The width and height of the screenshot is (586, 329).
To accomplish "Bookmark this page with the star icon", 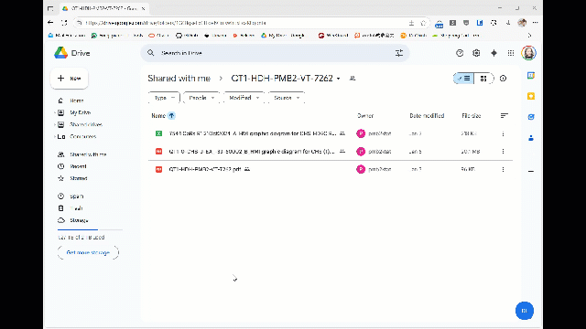I will (423, 23).
